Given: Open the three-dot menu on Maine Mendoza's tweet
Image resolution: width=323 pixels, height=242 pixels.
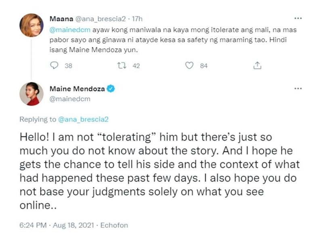Looking at the screenshot, I should pyautogui.click(x=298, y=89).
